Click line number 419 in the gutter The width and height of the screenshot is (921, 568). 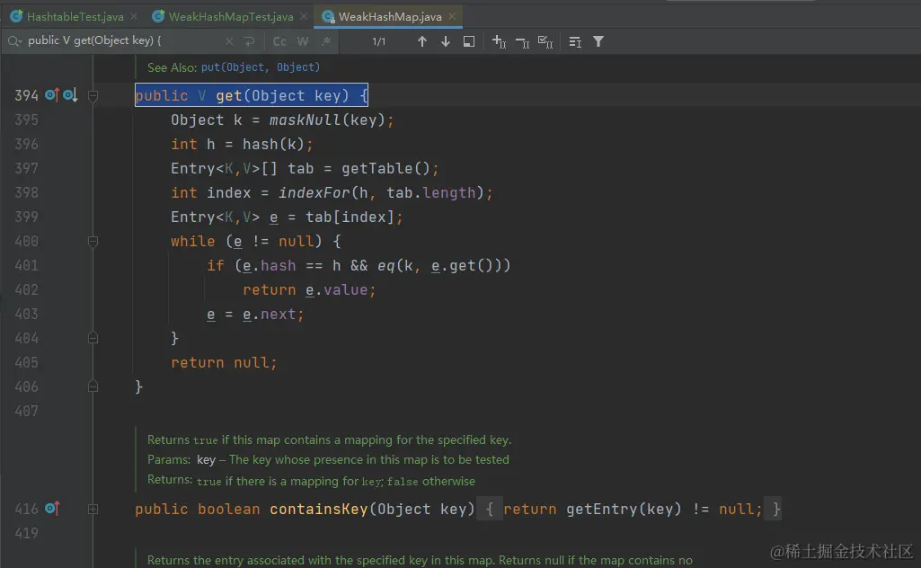[x=26, y=533]
